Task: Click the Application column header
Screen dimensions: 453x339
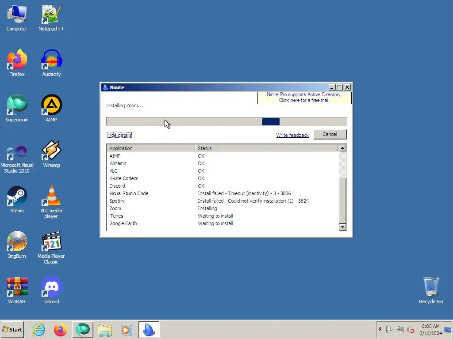Action: pos(151,148)
